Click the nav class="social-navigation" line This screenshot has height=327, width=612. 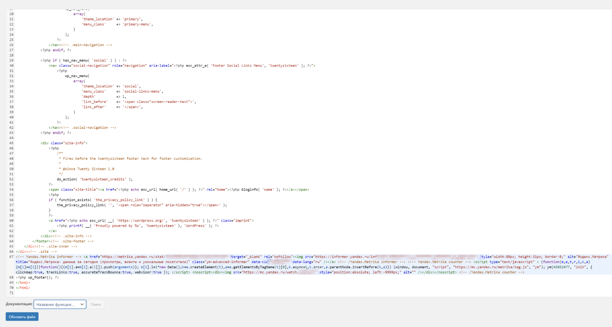click(182, 66)
